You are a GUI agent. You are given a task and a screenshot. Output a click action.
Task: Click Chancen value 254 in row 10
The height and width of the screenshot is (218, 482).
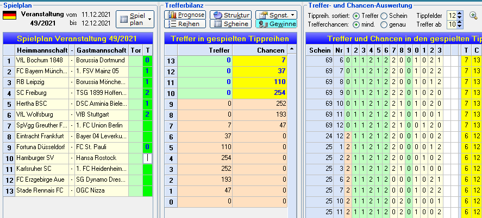tap(260, 93)
